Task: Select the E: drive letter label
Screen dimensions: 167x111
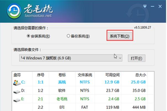Action: (x=23, y=99)
